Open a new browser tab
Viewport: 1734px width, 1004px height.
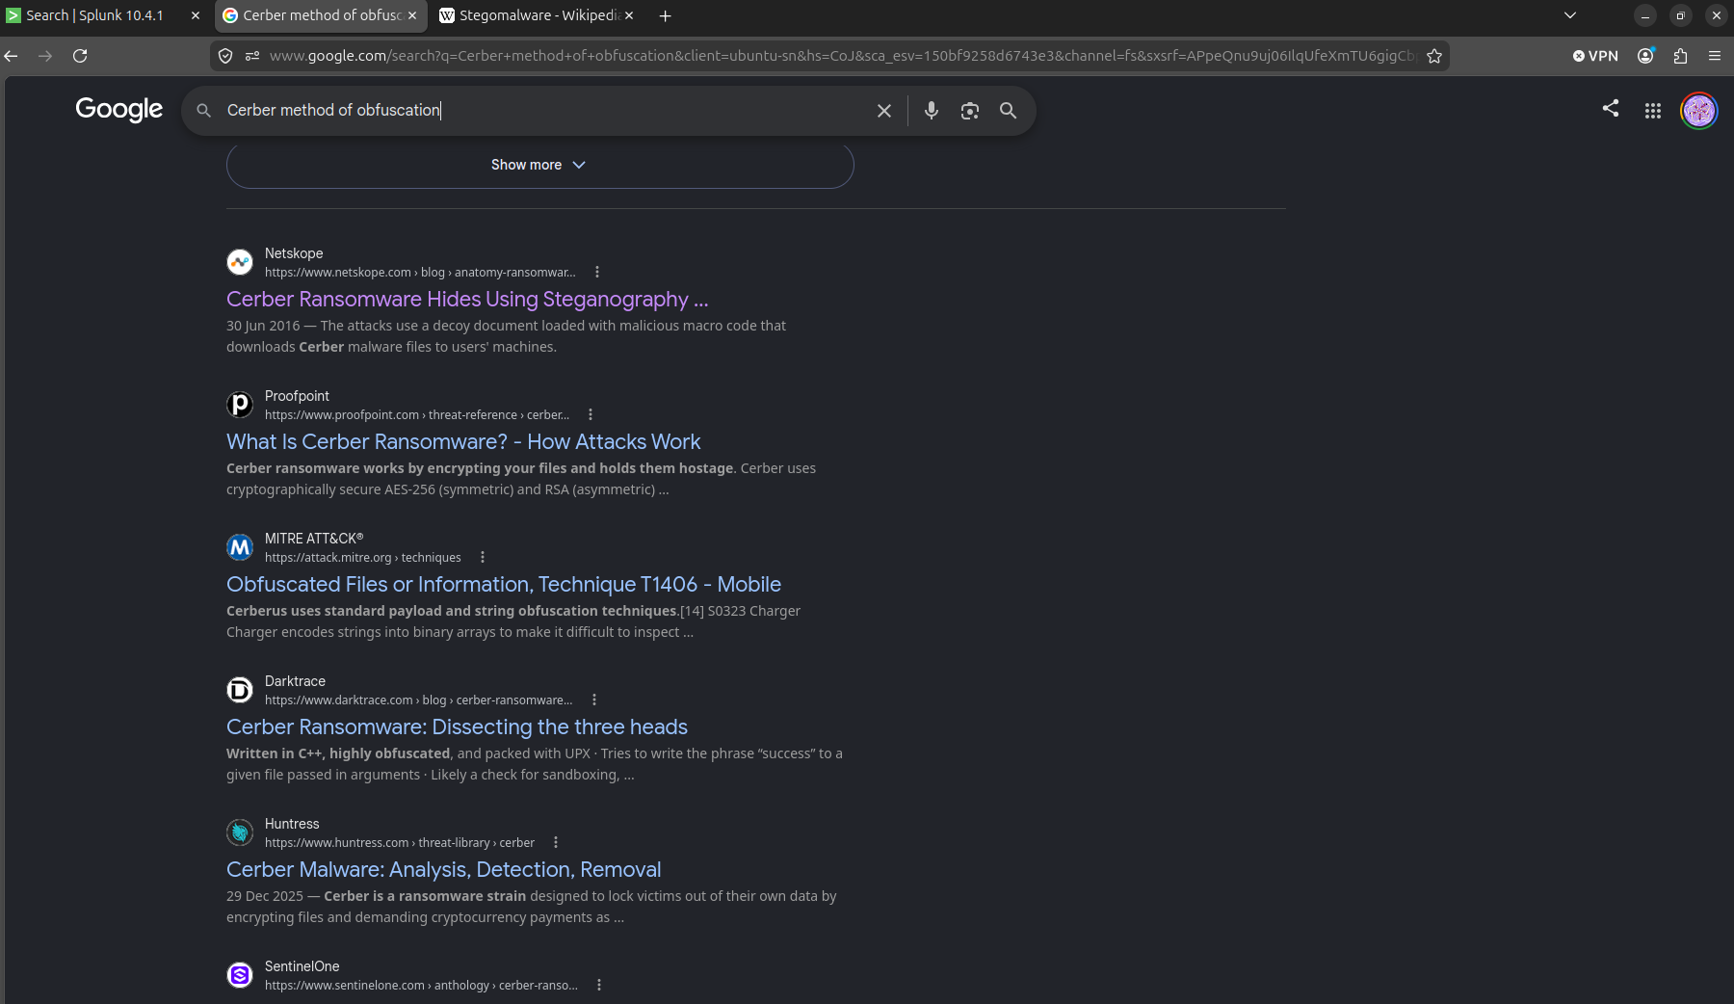point(665,15)
